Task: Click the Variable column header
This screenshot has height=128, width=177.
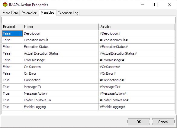Action: (137, 27)
